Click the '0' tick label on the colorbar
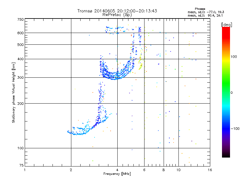This screenshot has width=247, height=185. [x=232, y=92]
